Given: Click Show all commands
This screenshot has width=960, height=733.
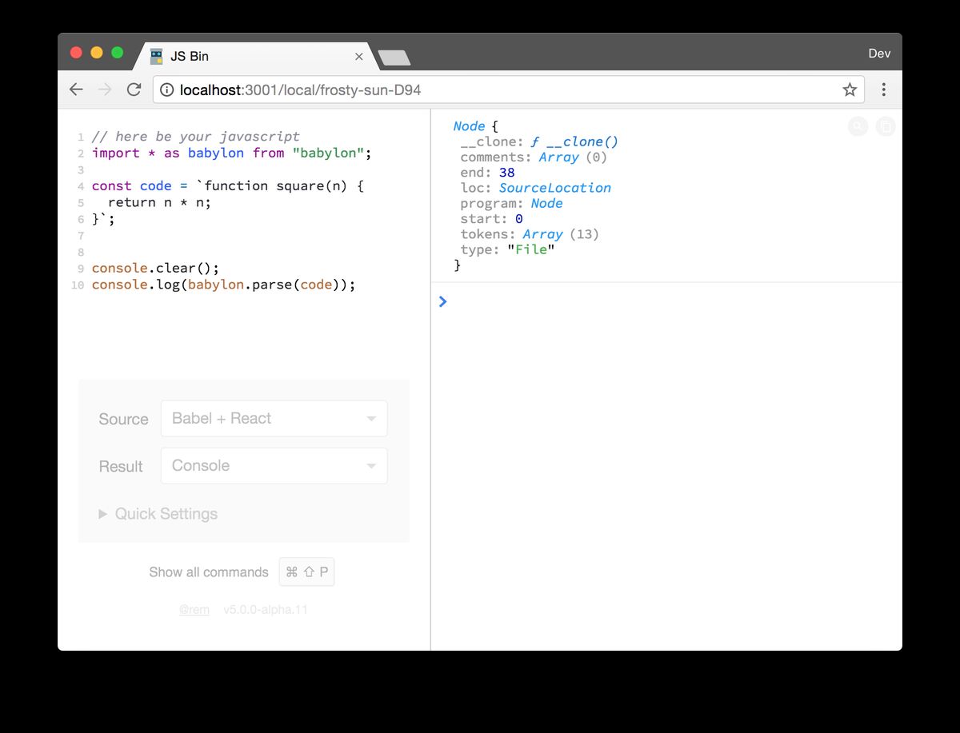Looking at the screenshot, I should [209, 572].
